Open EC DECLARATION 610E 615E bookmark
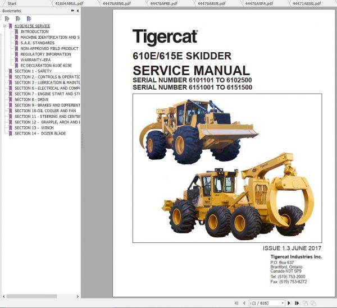This screenshot has height=308, width=337. pos(46,66)
